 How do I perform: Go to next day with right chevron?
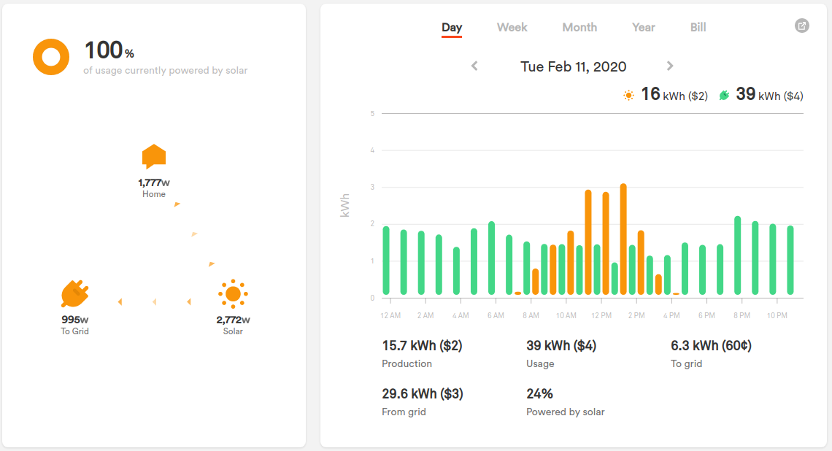pos(670,66)
